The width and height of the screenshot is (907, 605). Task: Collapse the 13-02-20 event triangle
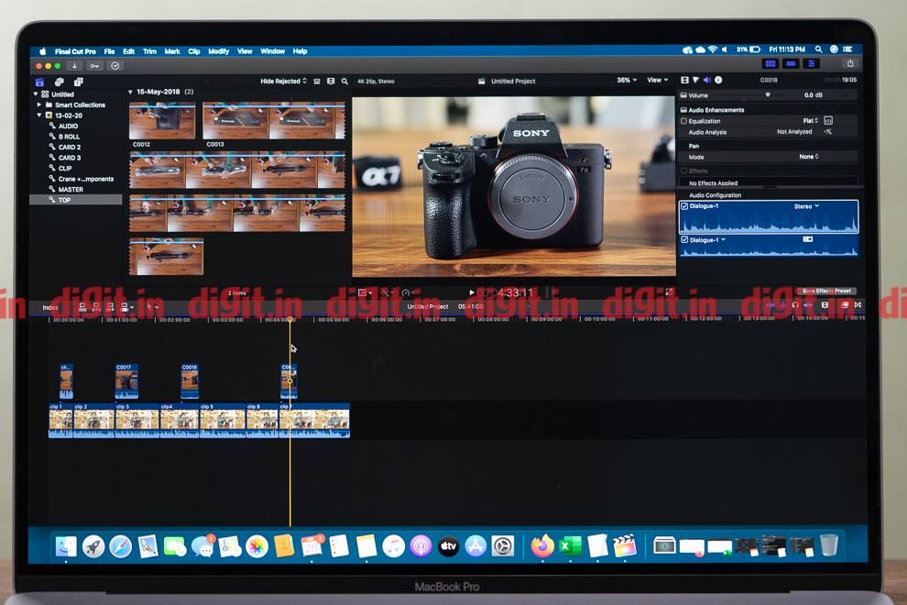(x=39, y=115)
